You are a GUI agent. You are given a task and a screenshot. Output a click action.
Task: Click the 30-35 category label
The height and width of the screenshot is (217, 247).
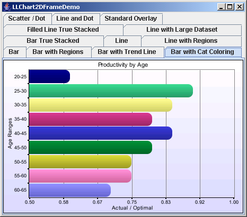20,105
